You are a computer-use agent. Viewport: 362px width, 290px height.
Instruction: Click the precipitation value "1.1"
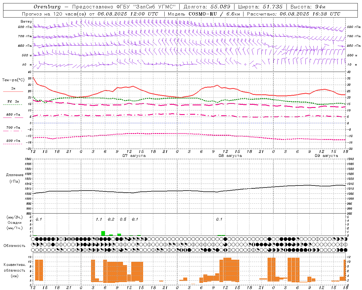99,219
